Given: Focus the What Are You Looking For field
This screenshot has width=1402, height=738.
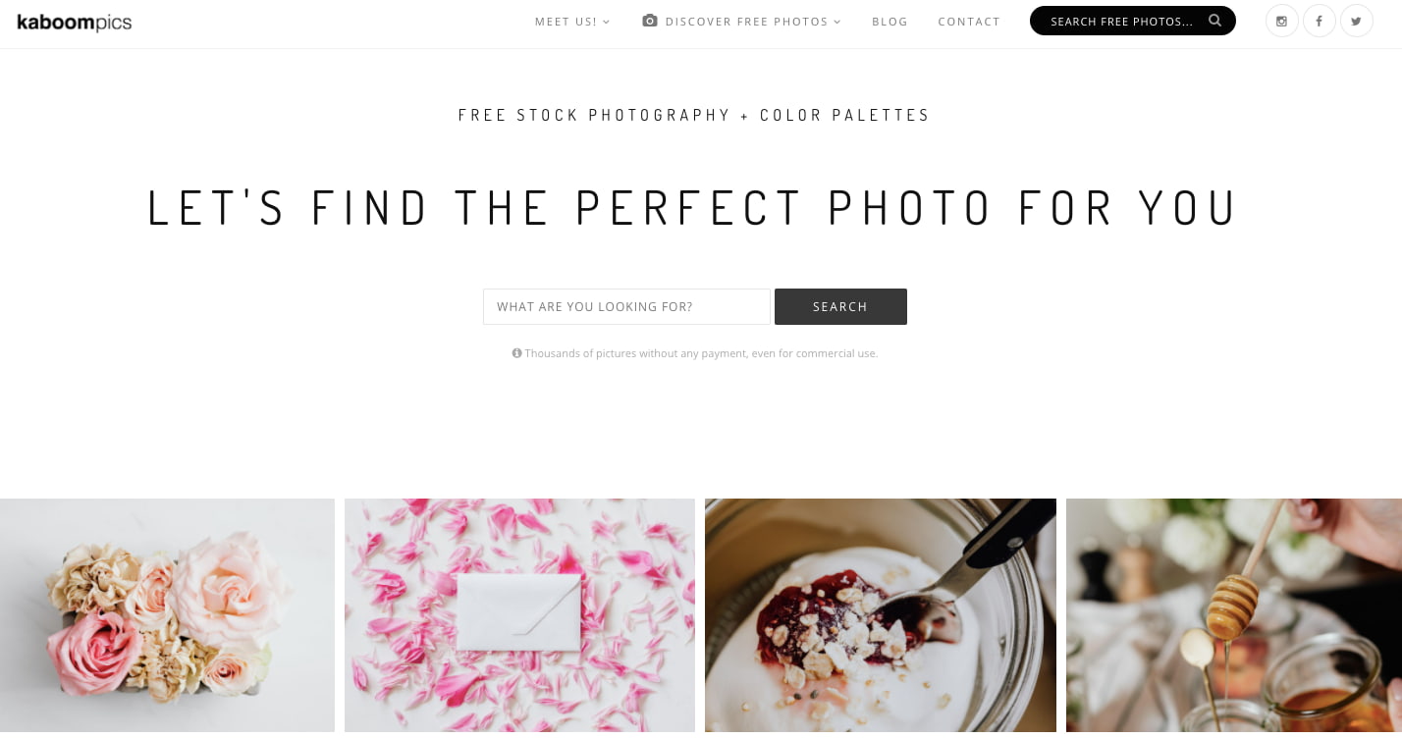Looking at the screenshot, I should pos(626,306).
